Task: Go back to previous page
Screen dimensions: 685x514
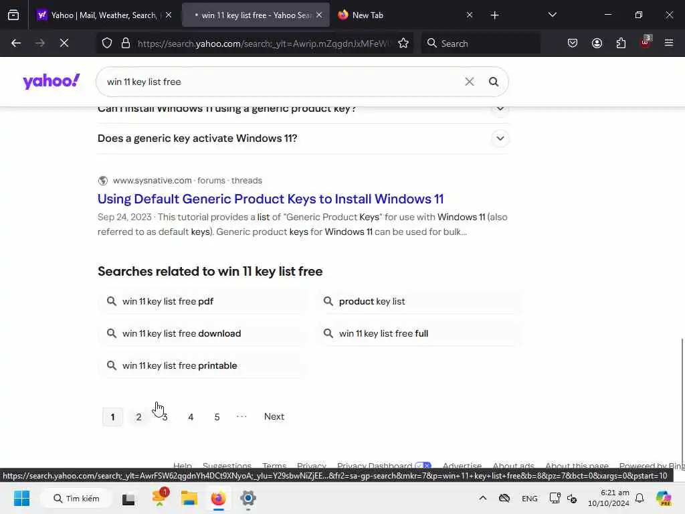Action: click(x=16, y=44)
